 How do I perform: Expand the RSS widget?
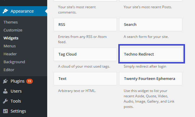(x=85, y=24)
